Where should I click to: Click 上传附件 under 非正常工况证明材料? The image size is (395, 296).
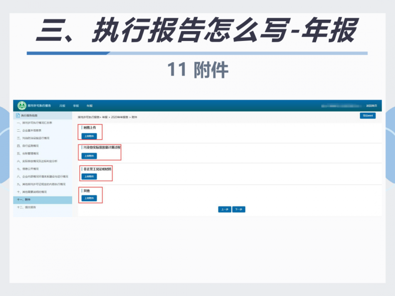coord(89,177)
